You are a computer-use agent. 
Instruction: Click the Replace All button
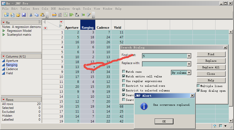(211, 67)
